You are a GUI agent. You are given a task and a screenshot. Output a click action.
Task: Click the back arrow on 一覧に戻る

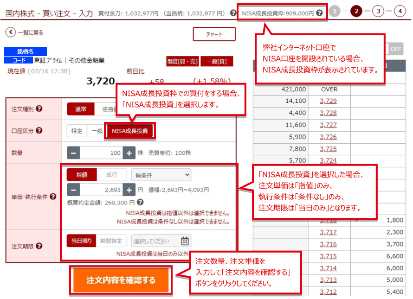point(11,34)
